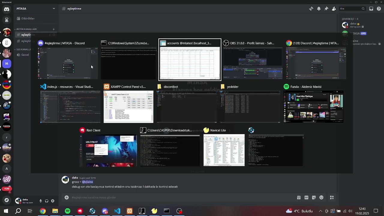The height and width of the screenshot is (216, 384).
Task: Open OBS Studio from taskbar
Action: 179,211
